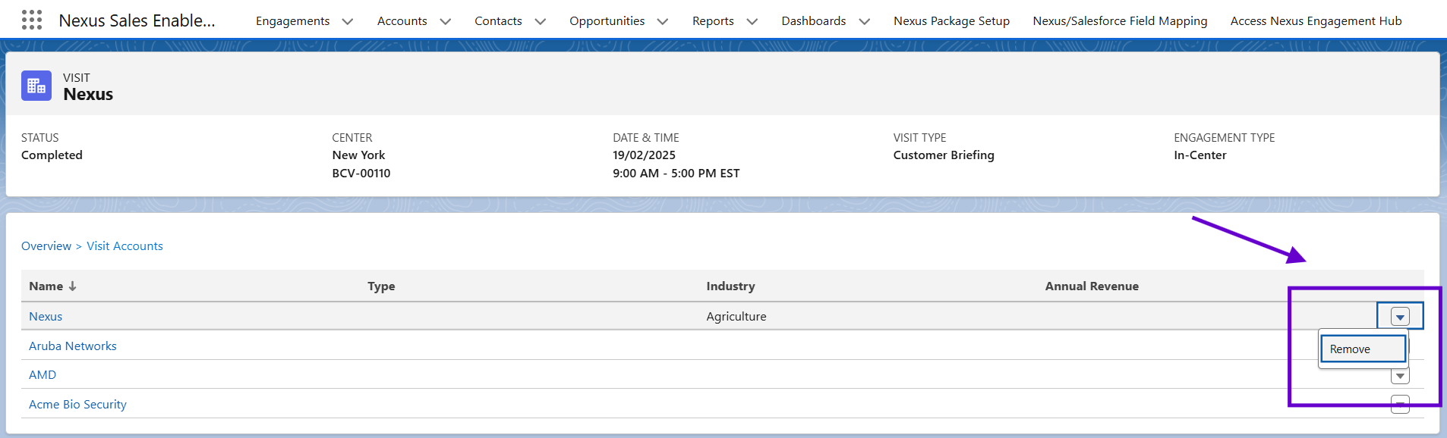Click the Type column header
Viewport: 1447px width, 438px height.
[381, 286]
